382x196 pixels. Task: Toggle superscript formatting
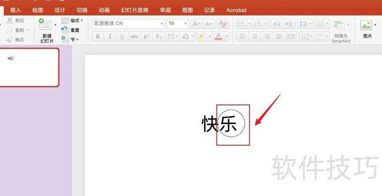(x=147, y=36)
